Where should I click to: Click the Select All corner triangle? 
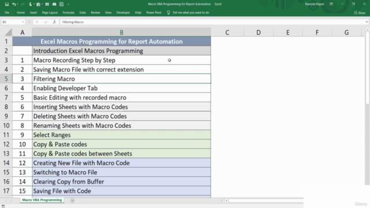point(8,32)
